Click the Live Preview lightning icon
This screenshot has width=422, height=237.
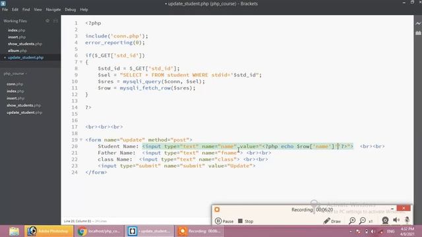418,24
